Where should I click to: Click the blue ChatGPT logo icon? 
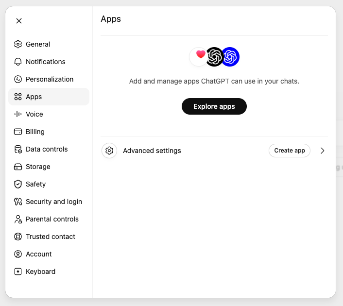230,57
